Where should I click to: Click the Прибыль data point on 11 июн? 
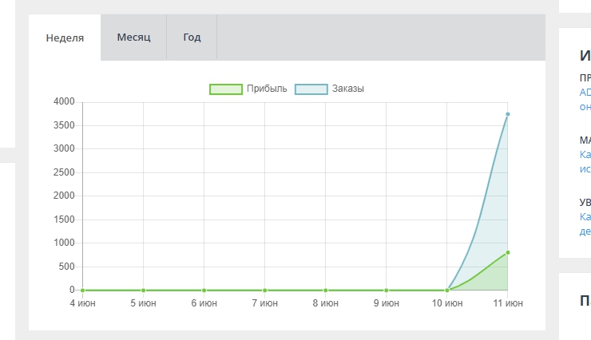pos(507,253)
